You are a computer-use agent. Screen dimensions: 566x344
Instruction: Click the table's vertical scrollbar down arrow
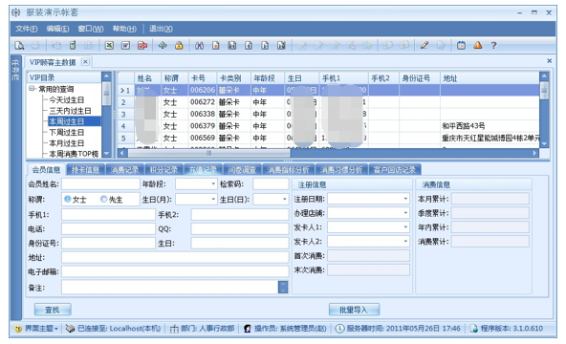pyautogui.click(x=544, y=143)
